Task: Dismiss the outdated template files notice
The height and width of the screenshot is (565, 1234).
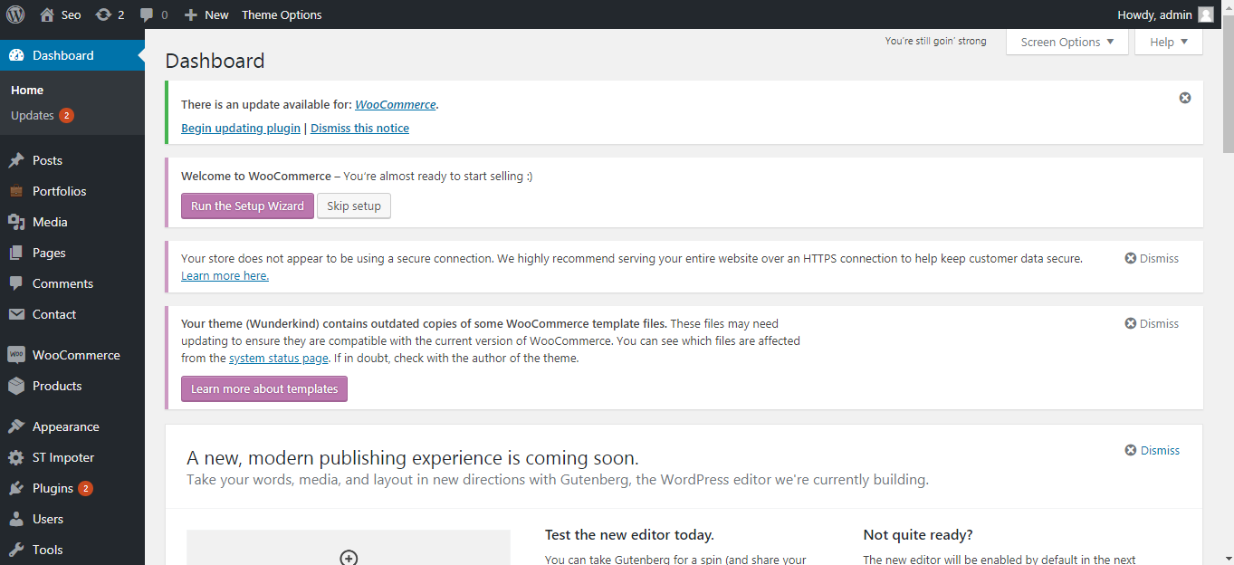Action: (x=1152, y=323)
